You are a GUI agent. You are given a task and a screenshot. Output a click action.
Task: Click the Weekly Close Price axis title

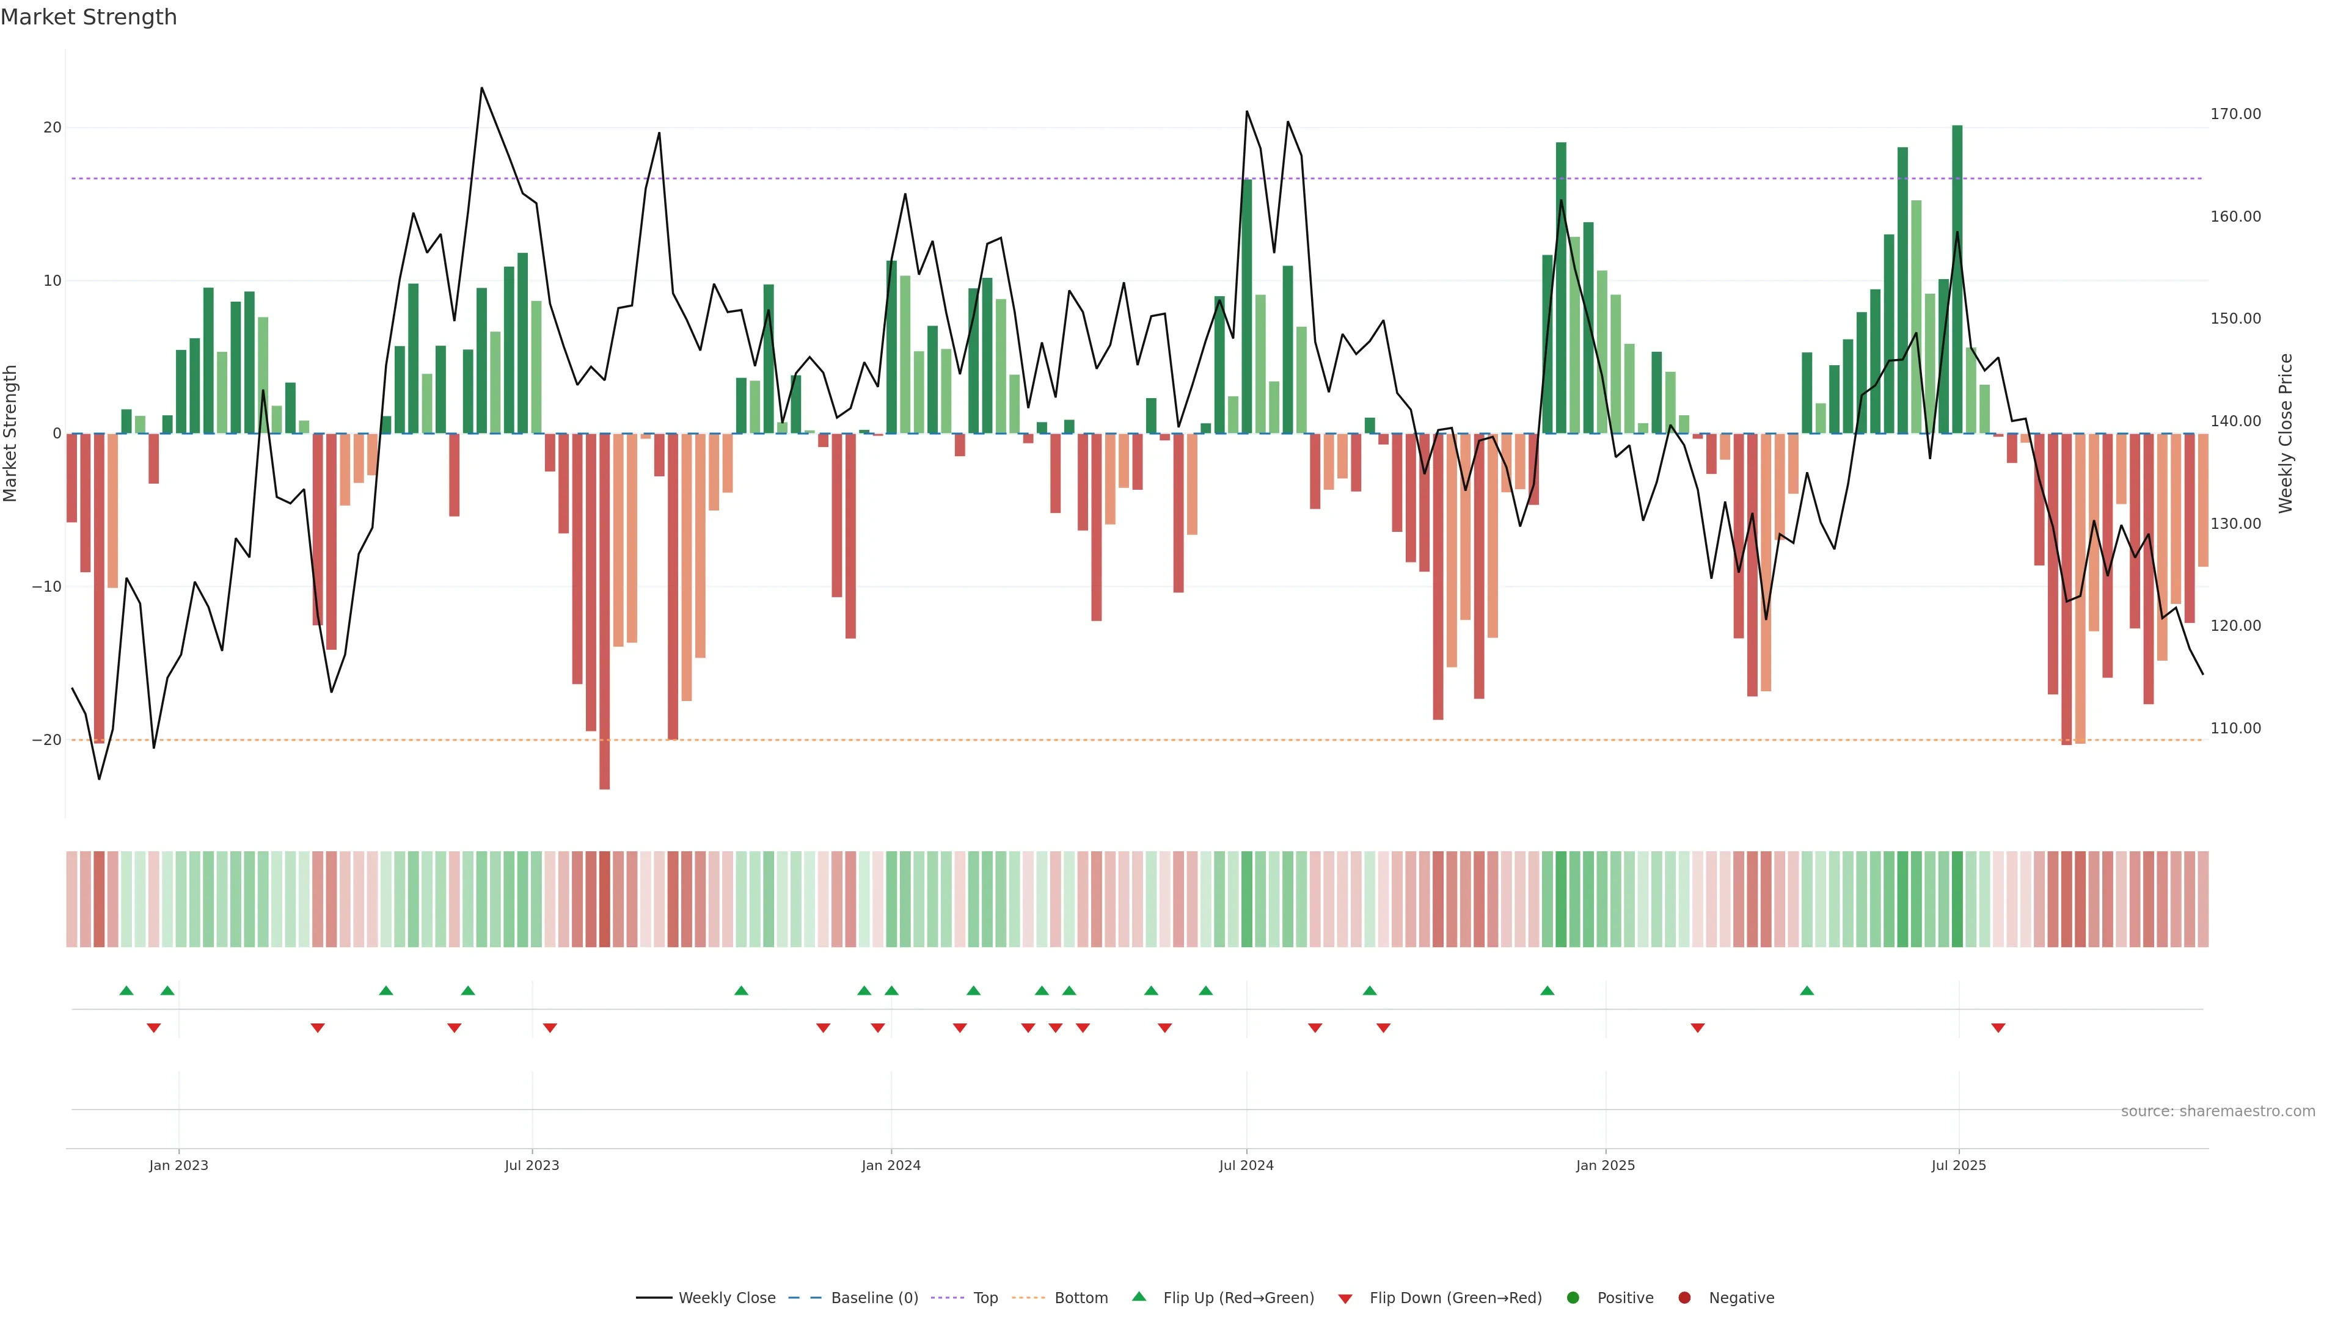(2285, 434)
